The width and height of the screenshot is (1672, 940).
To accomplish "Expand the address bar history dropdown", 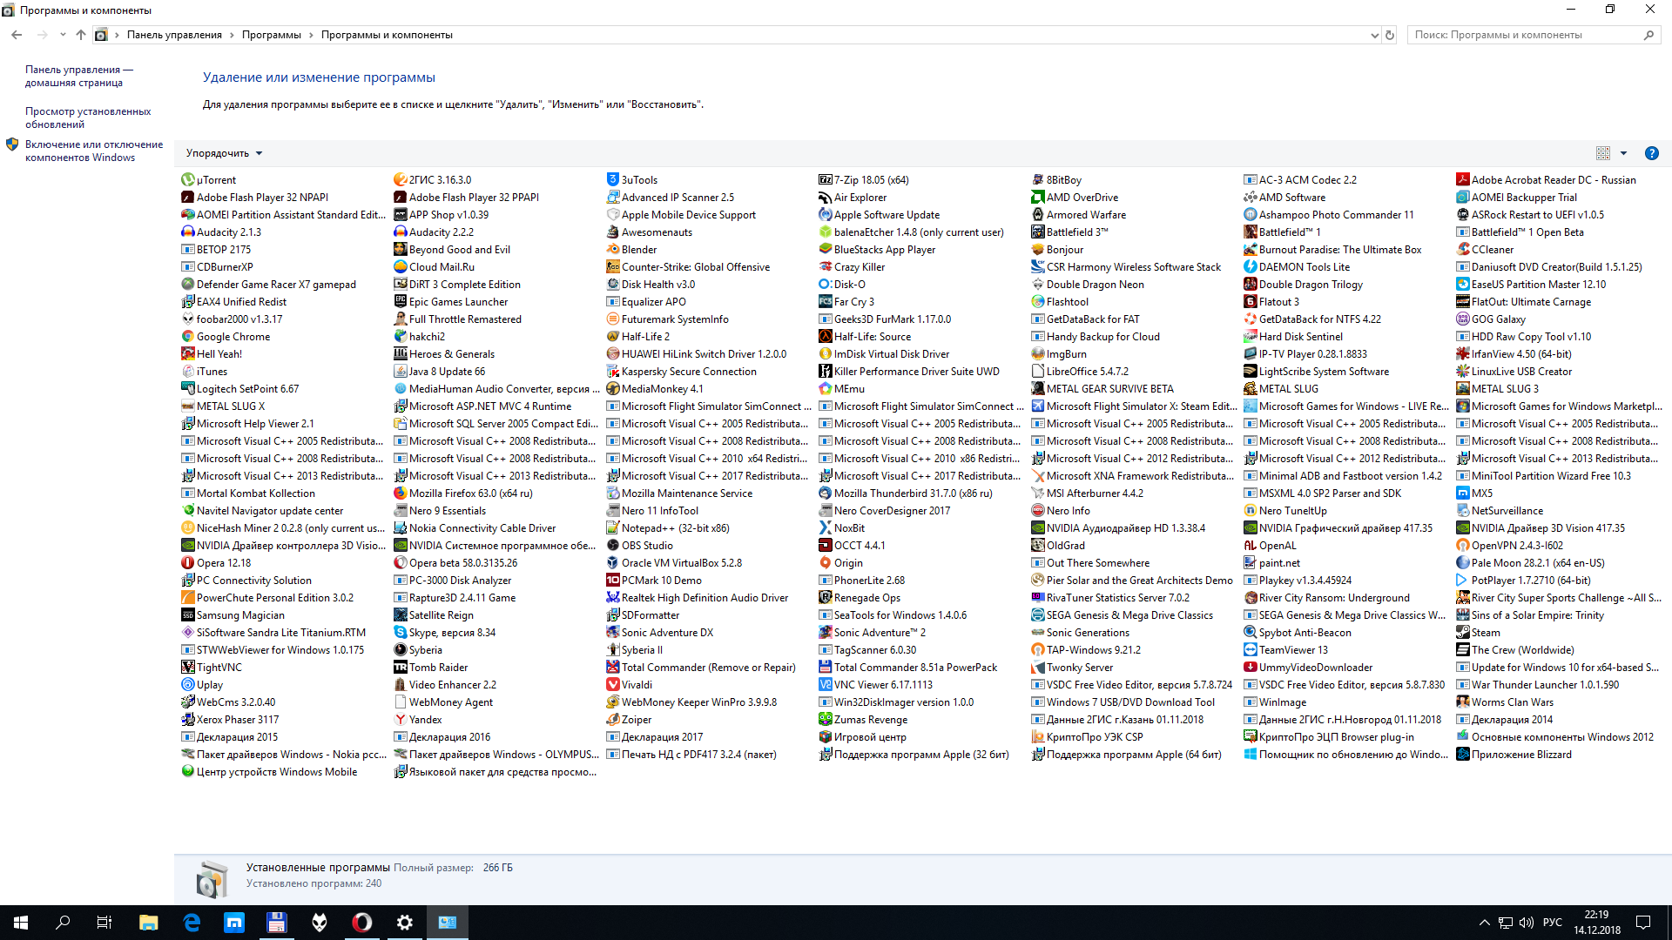I will [1374, 35].
